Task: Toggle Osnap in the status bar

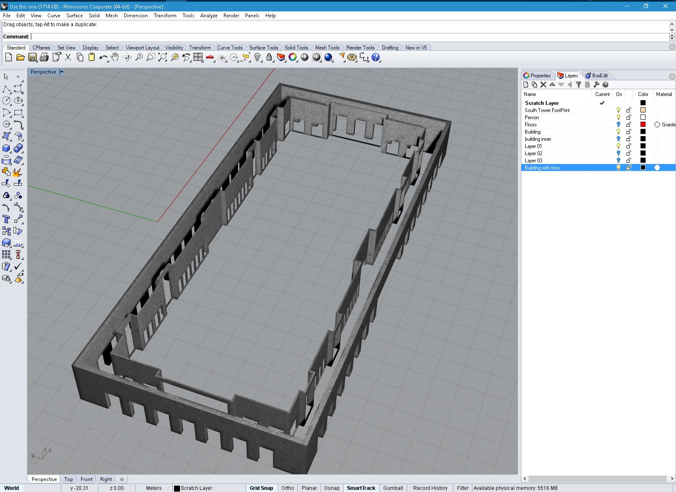Action: (332, 488)
